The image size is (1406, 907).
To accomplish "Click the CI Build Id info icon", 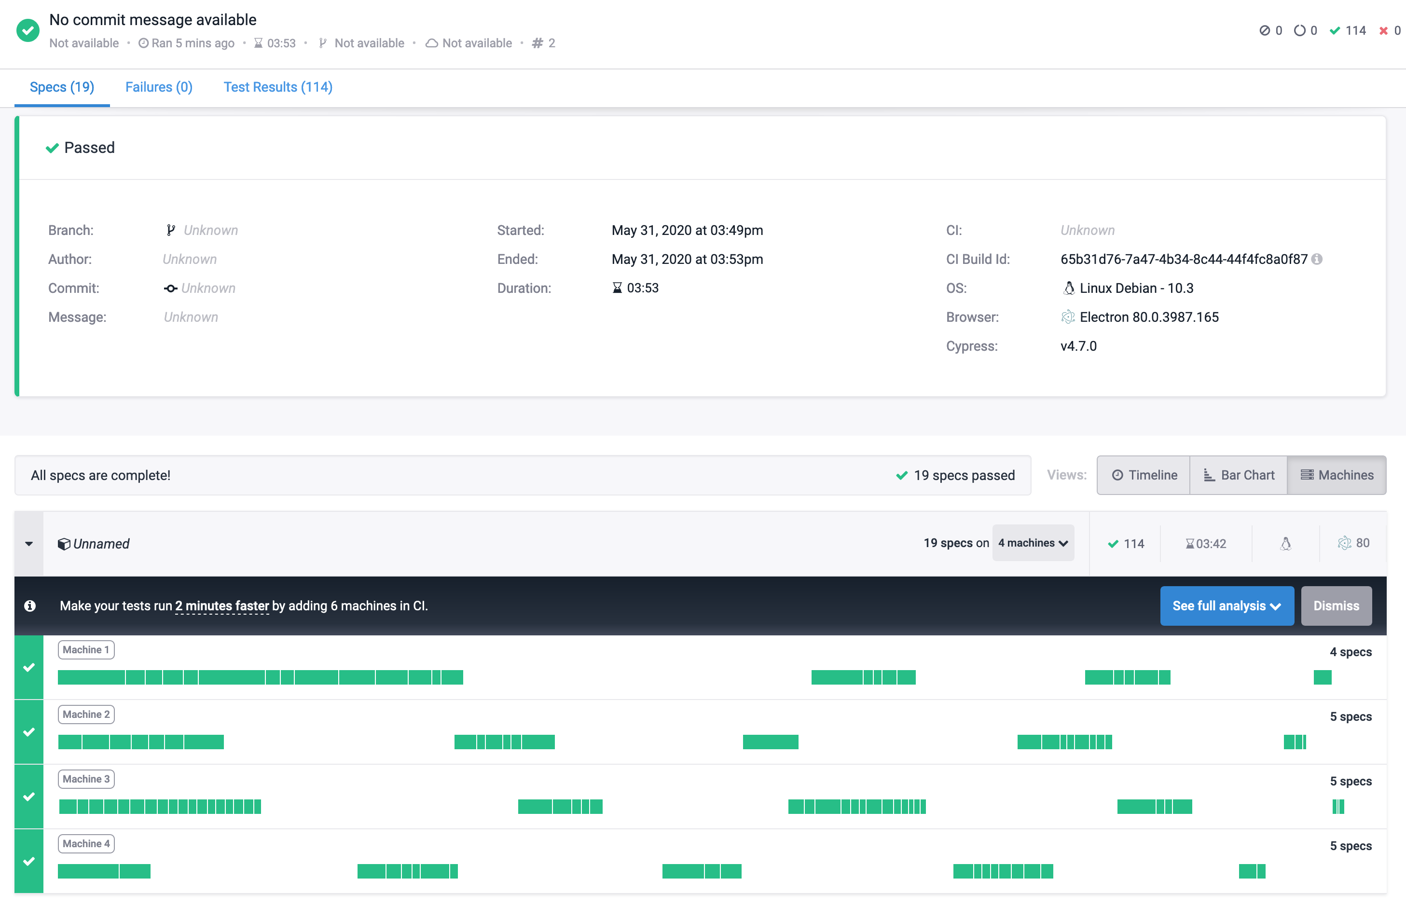I will click(1317, 259).
